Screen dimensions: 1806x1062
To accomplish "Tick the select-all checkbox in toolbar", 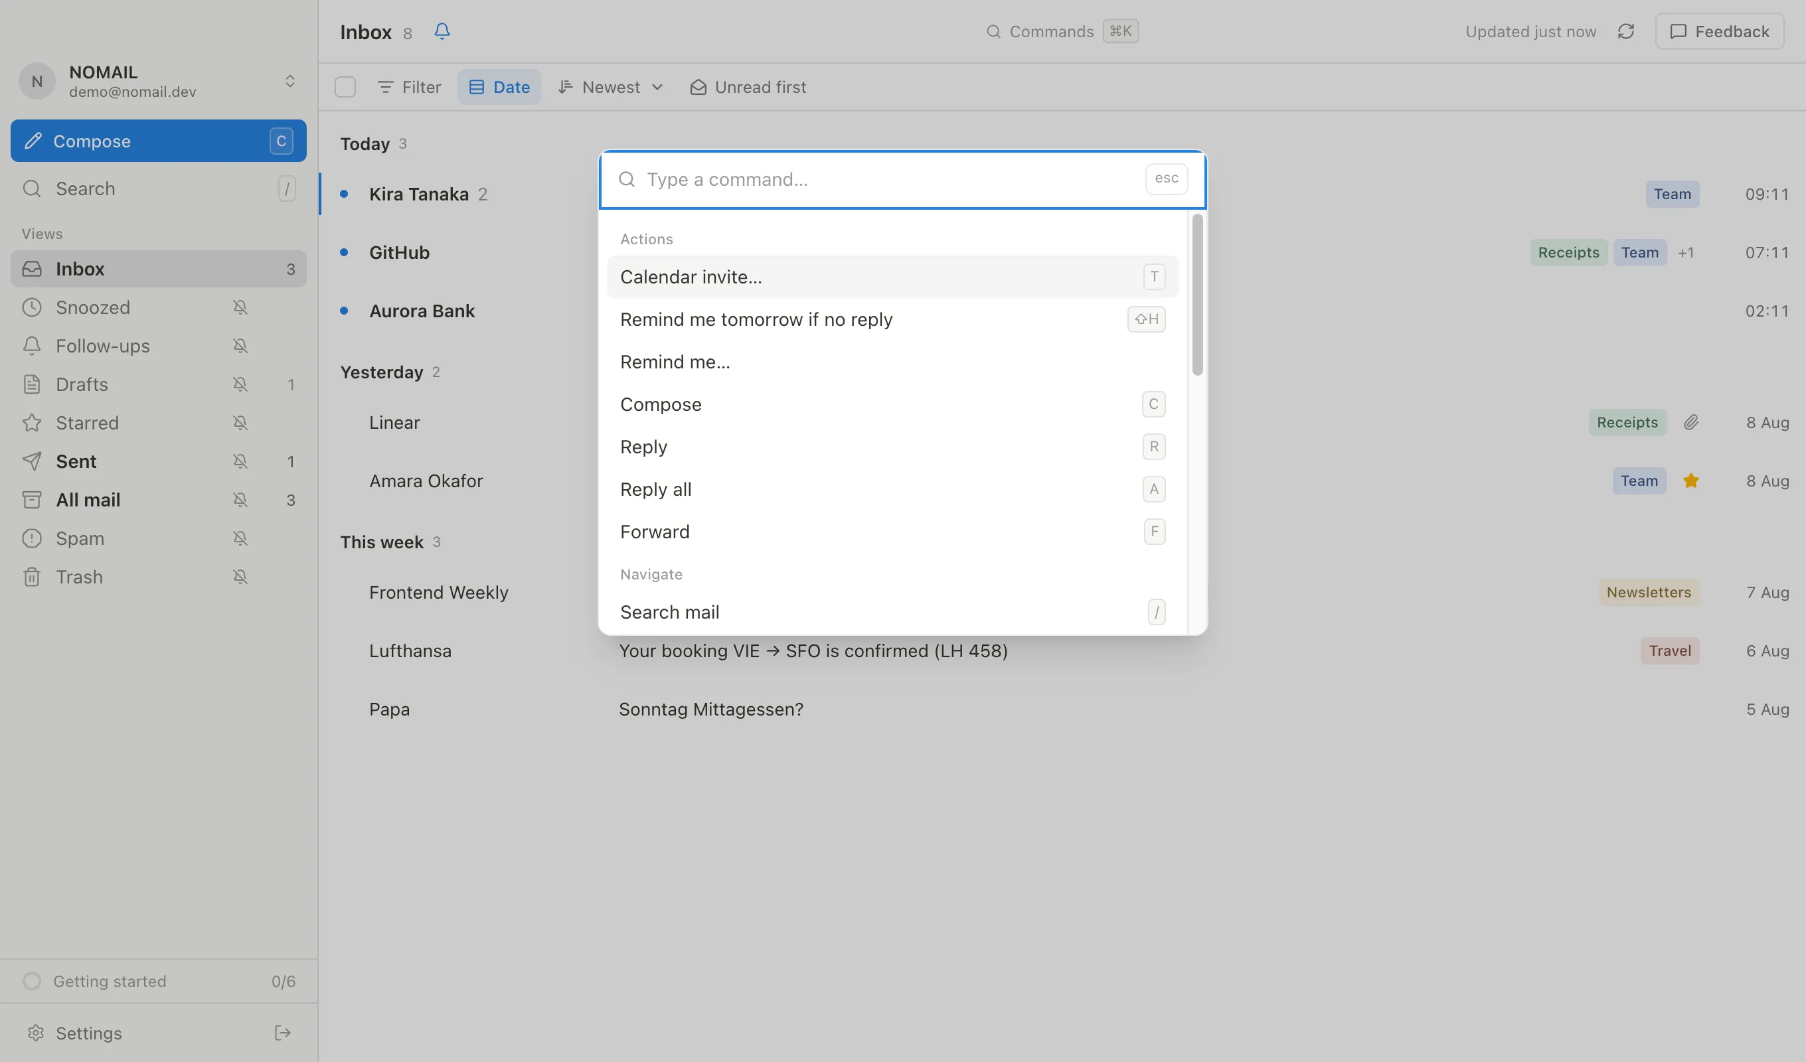I will (x=345, y=88).
